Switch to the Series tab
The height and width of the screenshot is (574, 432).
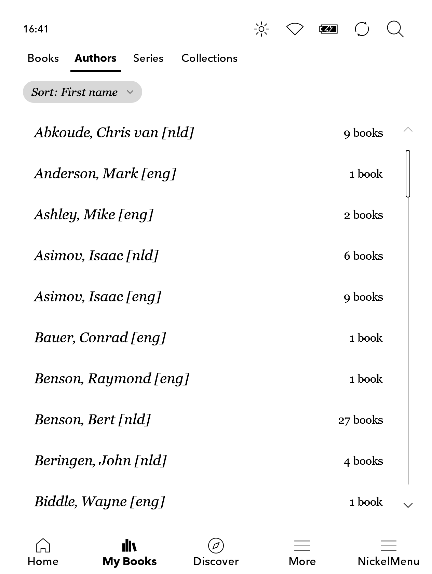click(x=148, y=58)
